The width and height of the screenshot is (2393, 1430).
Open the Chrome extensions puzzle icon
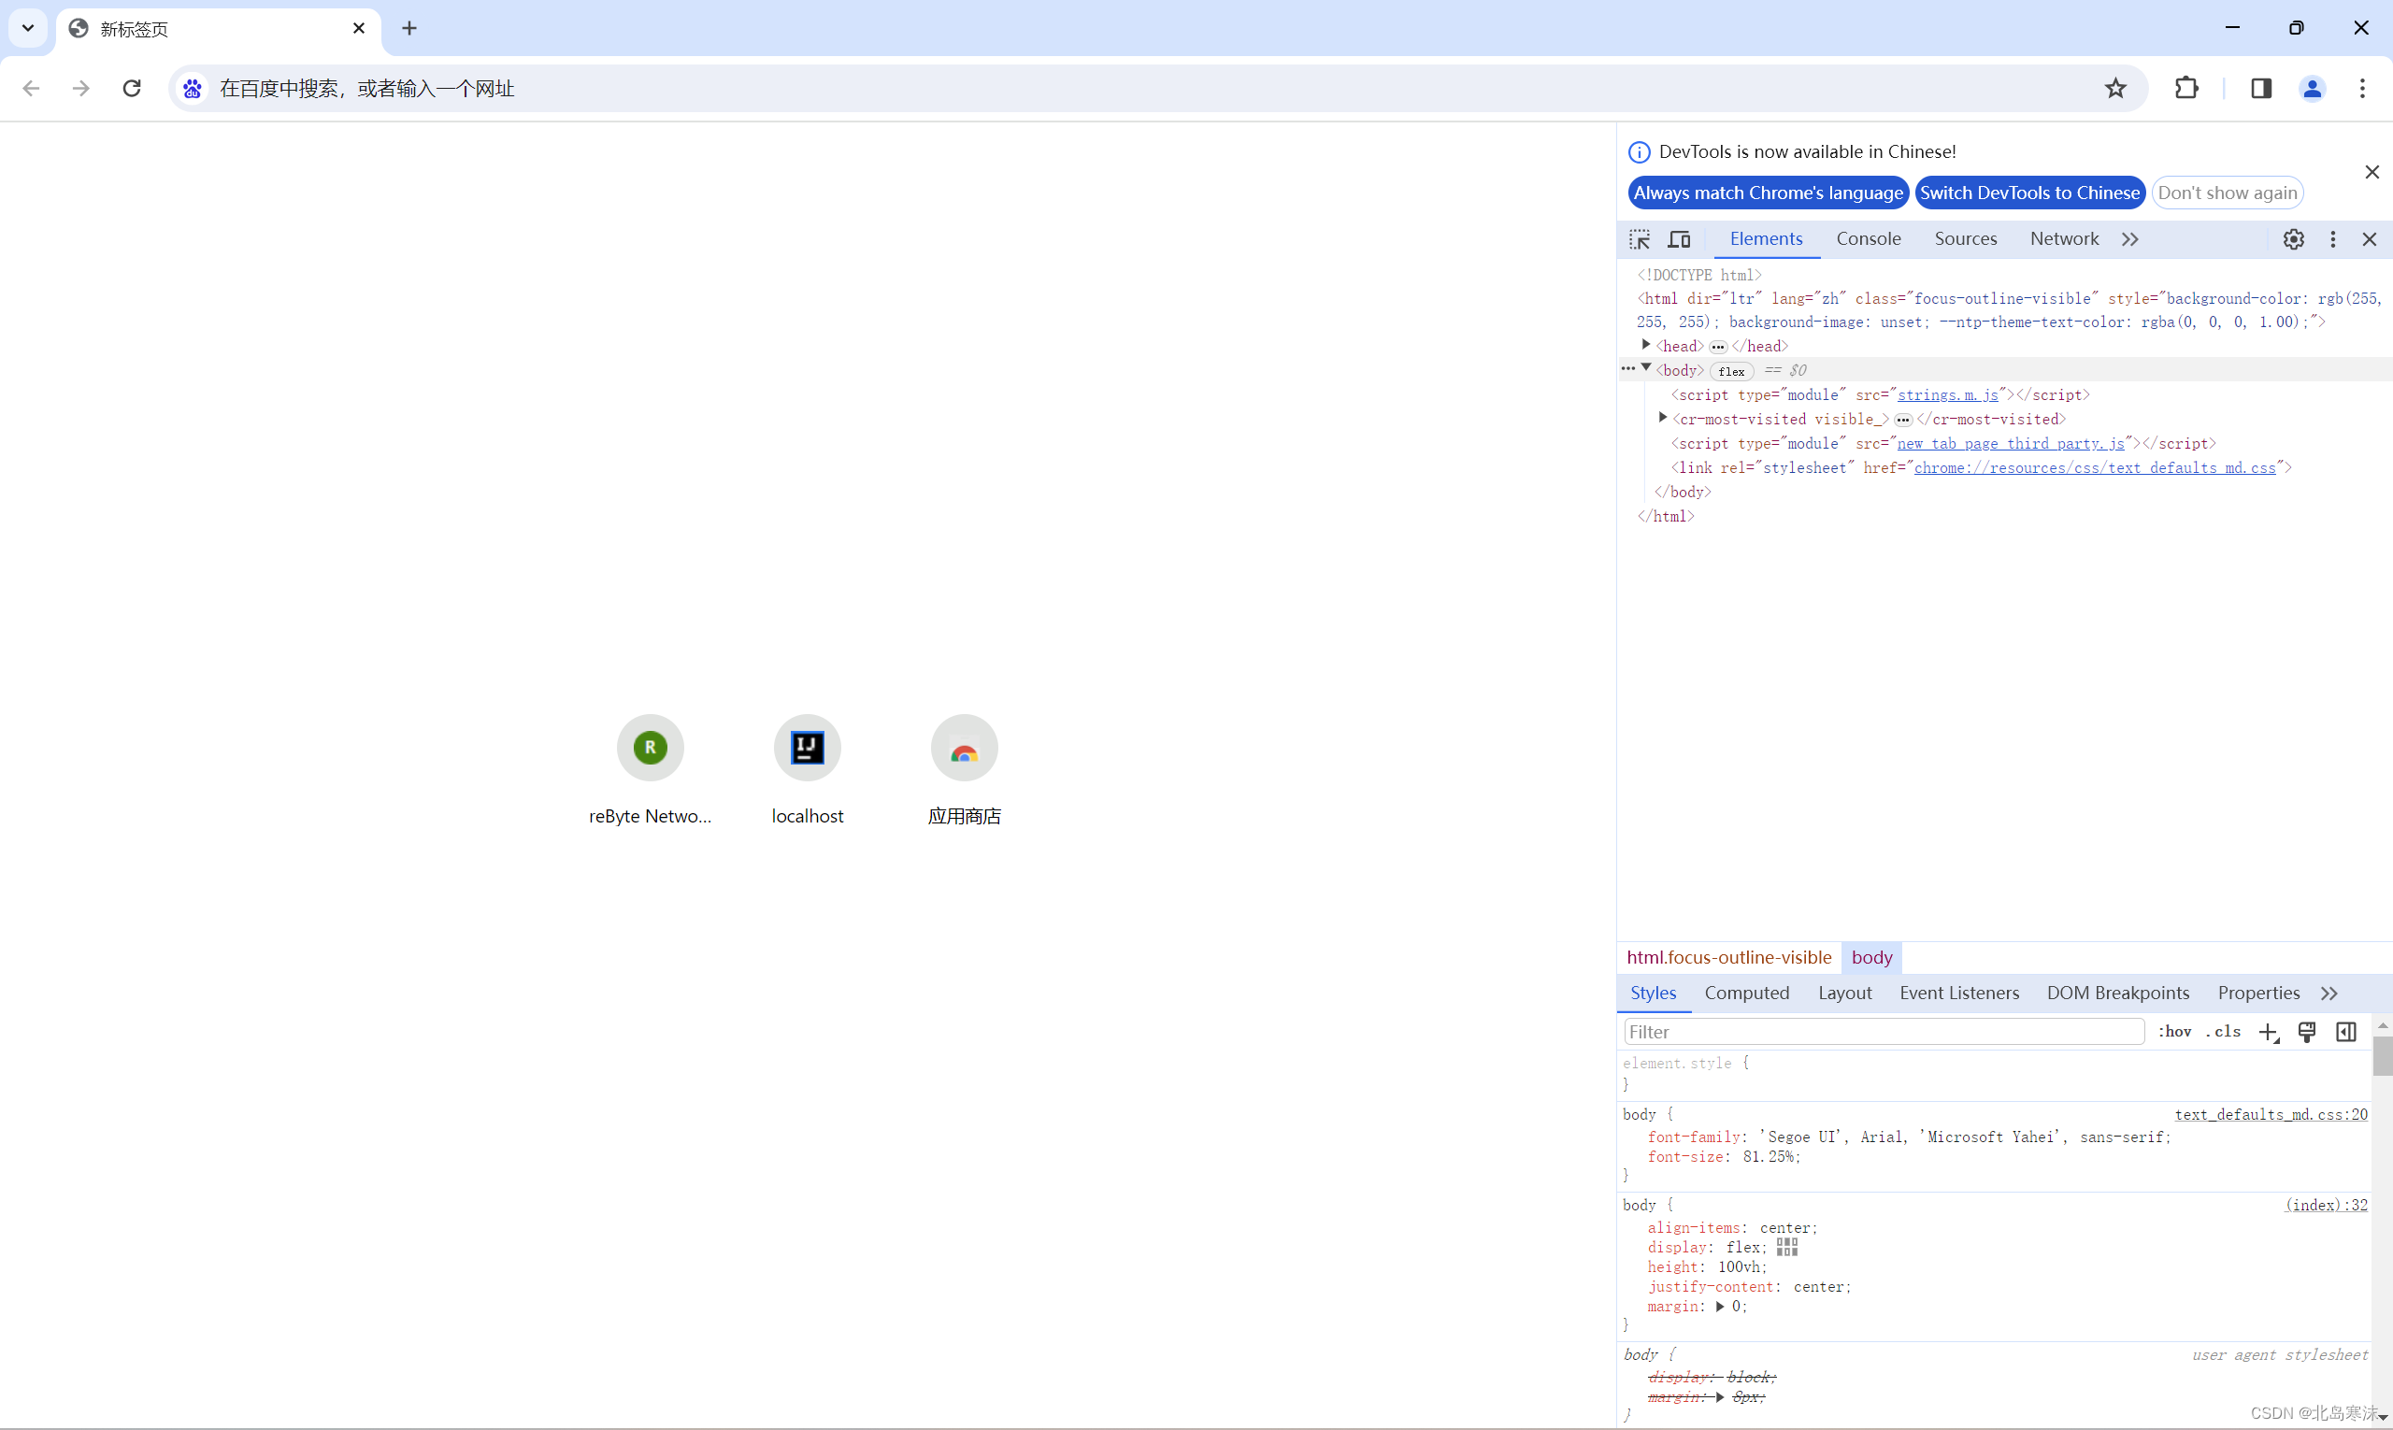2186,89
